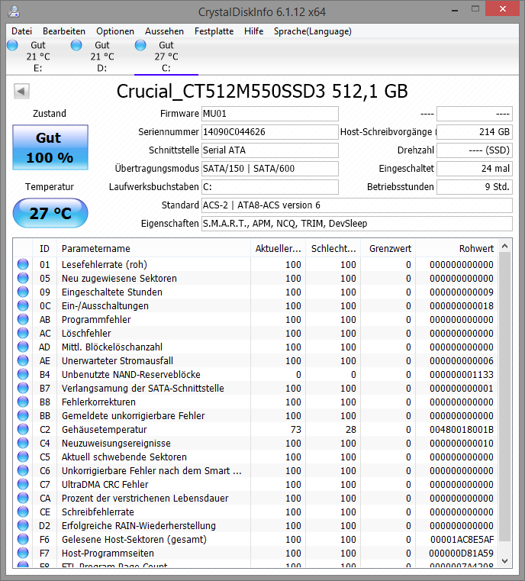Click the Parametername column header
Image resolution: width=525 pixels, height=581 pixels.
pos(153,249)
